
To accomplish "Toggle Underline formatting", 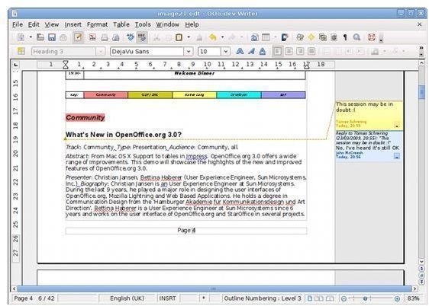I will click(263, 51).
